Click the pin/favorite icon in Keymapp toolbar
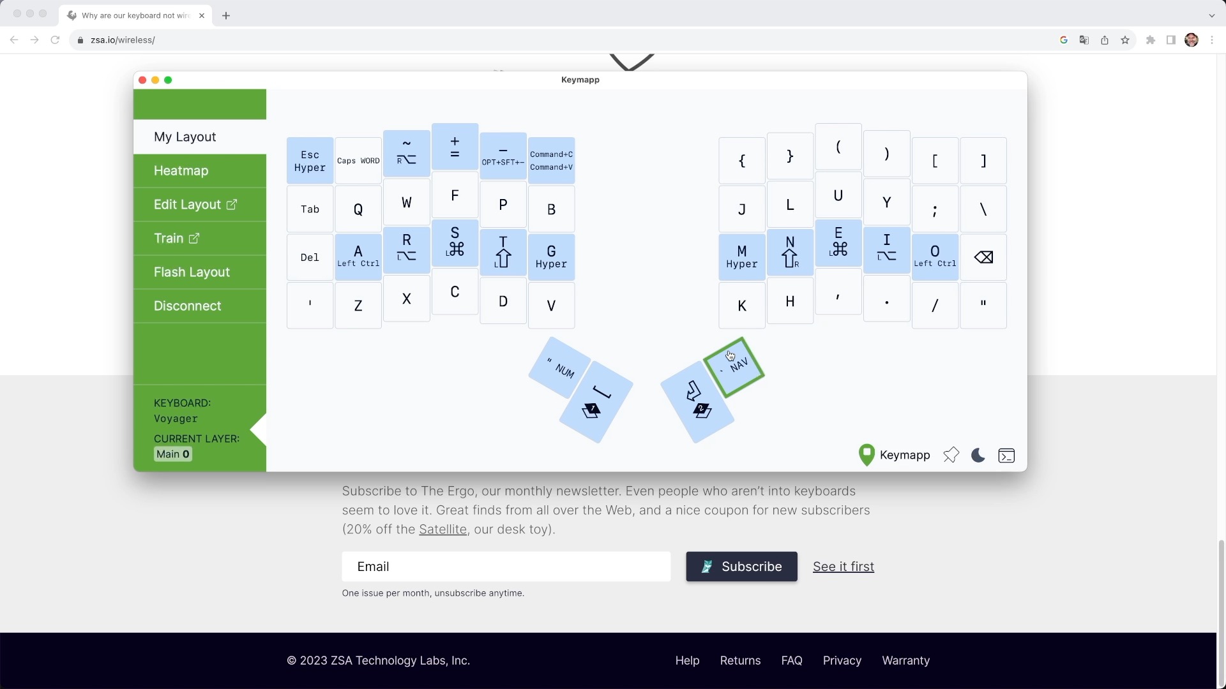Viewport: 1226px width, 689px height. pyautogui.click(x=950, y=455)
